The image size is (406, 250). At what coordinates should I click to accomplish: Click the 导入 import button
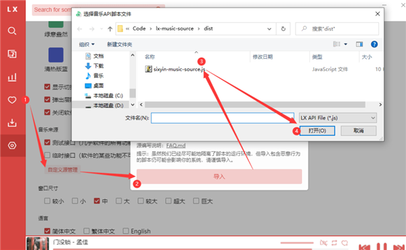[x=219, y=176]
